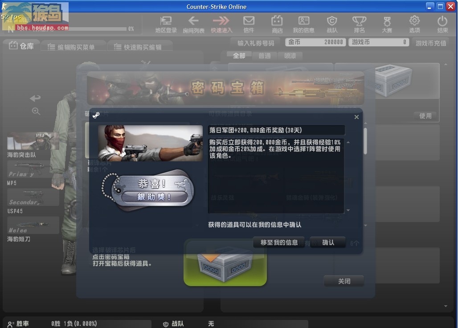Click the description box scroll-down arrow
This screenshot has height=328, width=458.
pyautogui.click(x=348, y=210)
